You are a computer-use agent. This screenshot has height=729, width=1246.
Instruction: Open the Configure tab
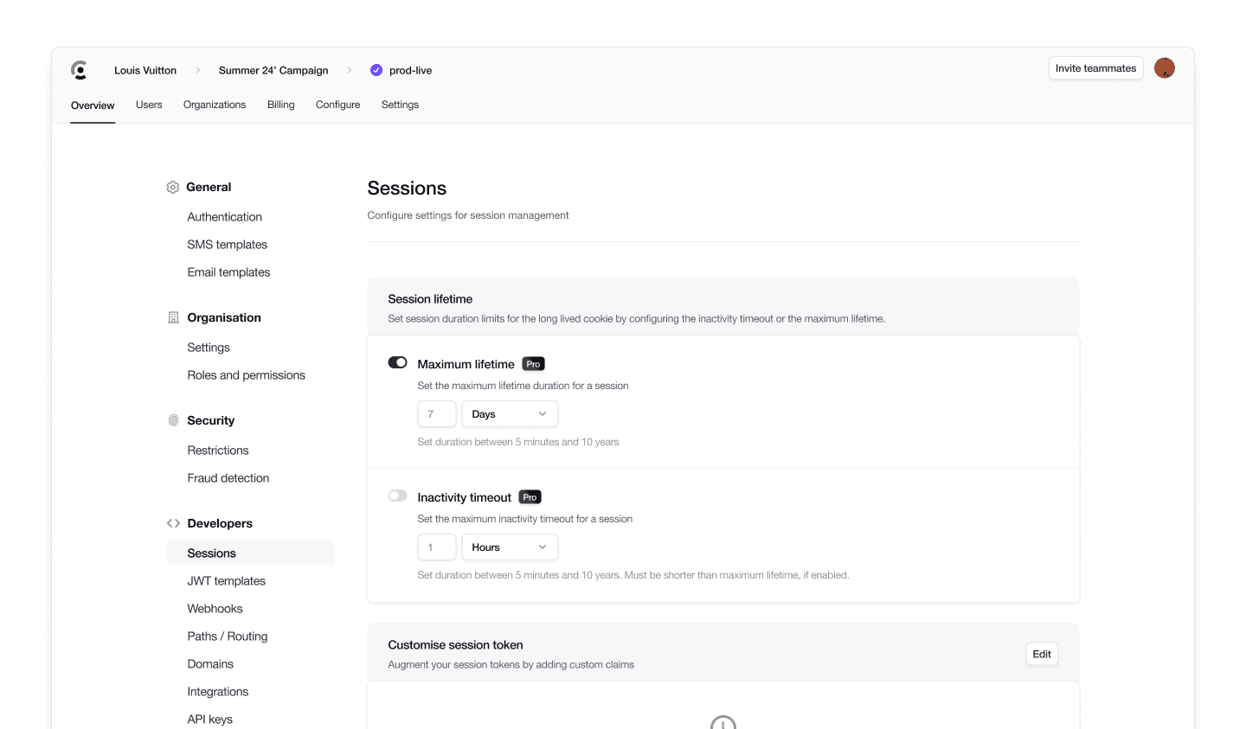[x=338, y=105]
